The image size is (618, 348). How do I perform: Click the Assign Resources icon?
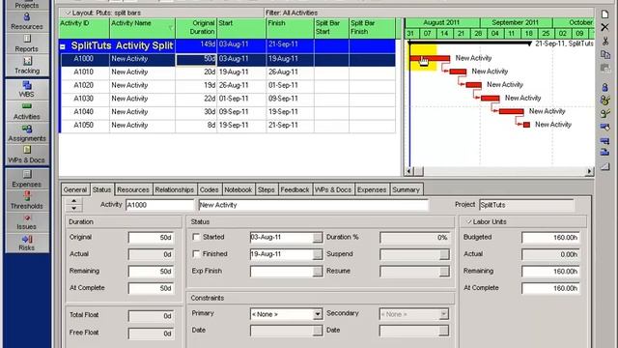(605, 87)
